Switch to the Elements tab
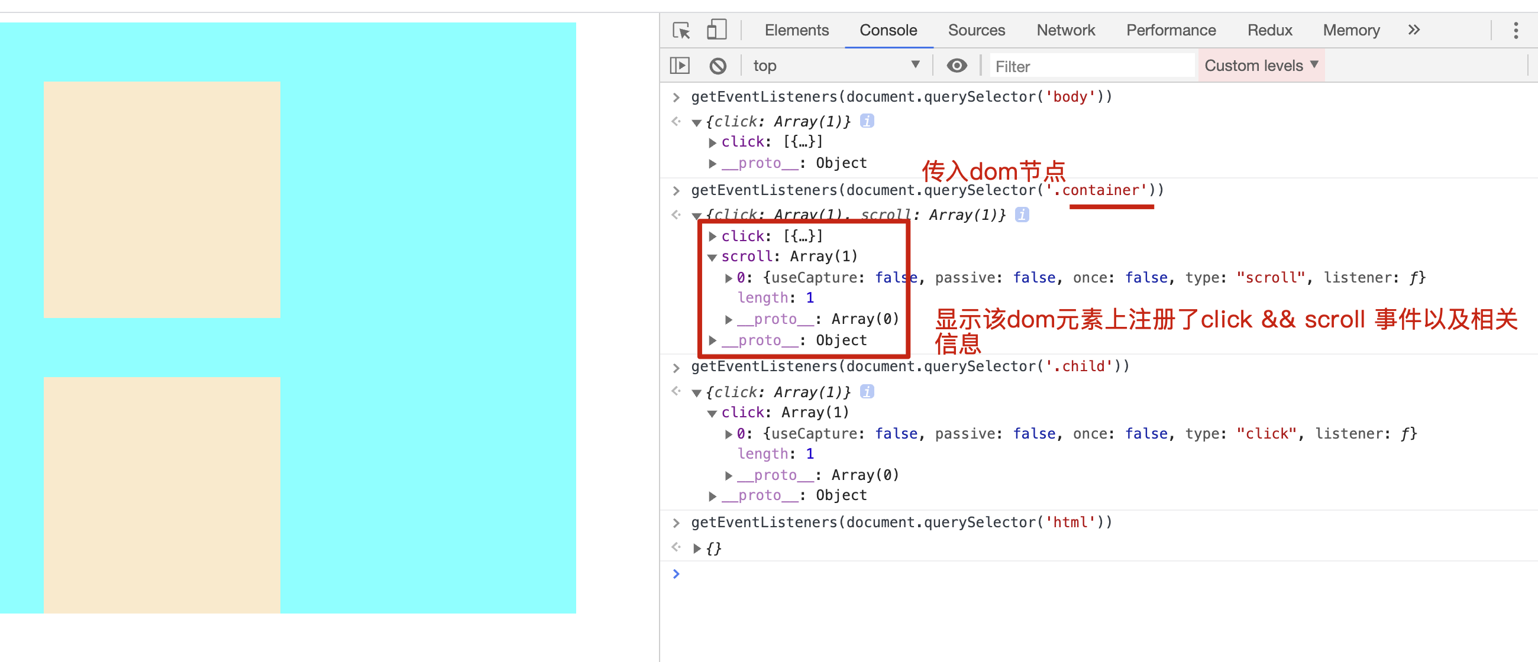This screenshot has height=662, width=1538. point(796,30)
